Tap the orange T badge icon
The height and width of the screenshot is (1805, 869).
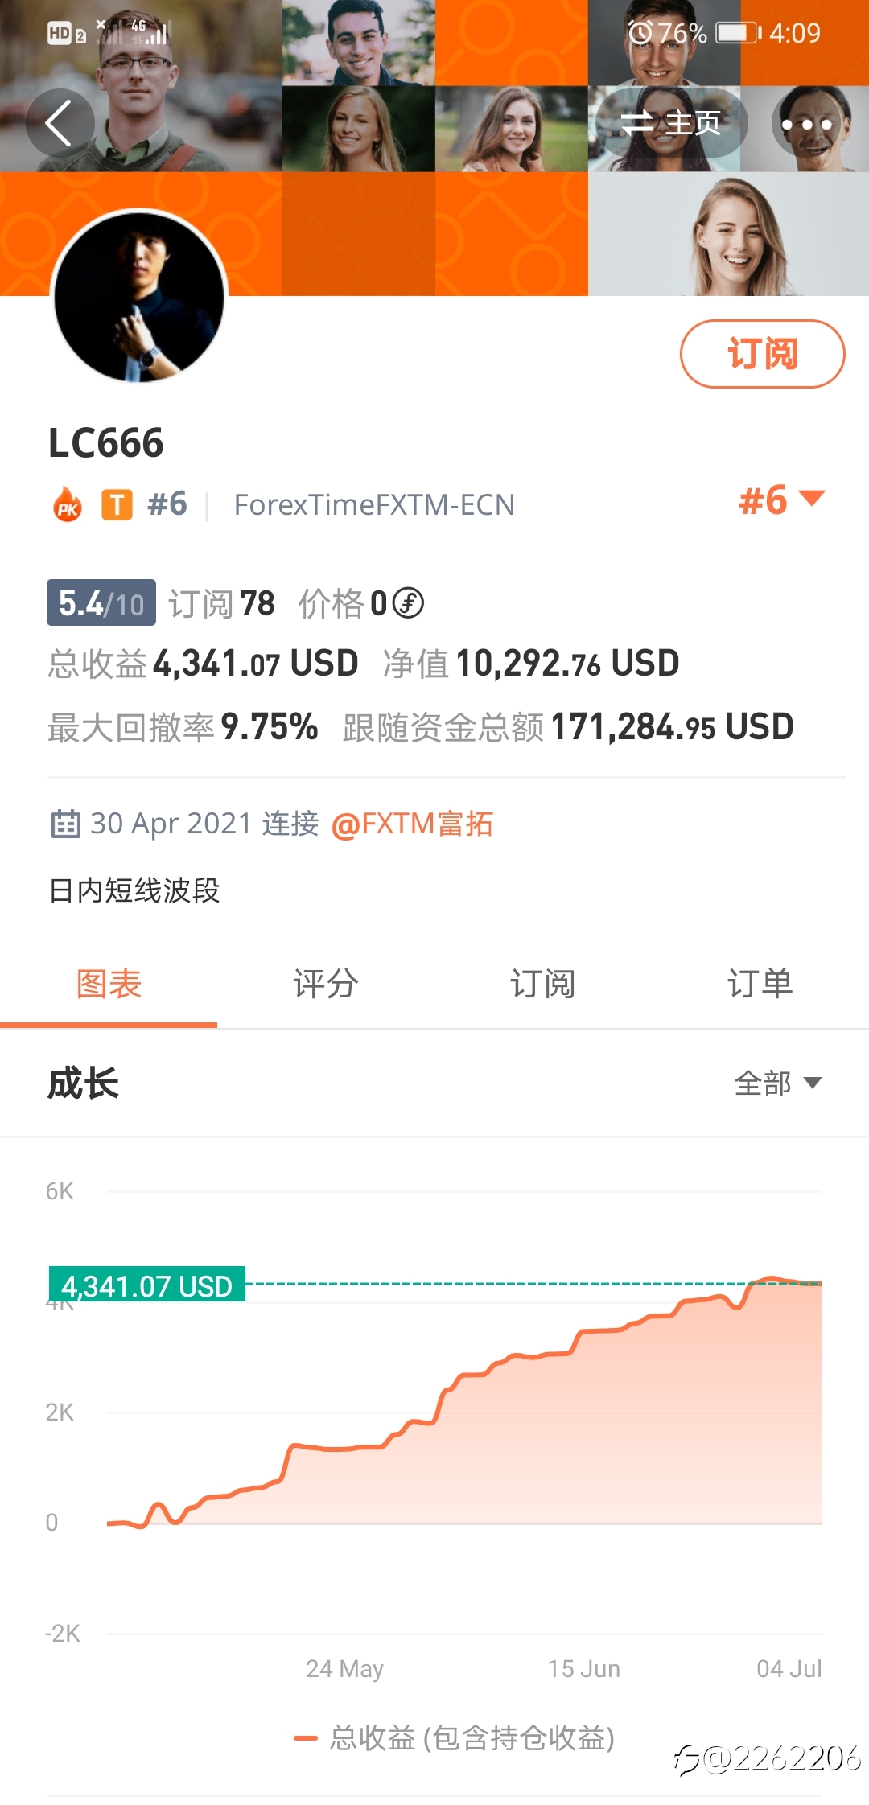pyautogui.click(x=117, y=505)
